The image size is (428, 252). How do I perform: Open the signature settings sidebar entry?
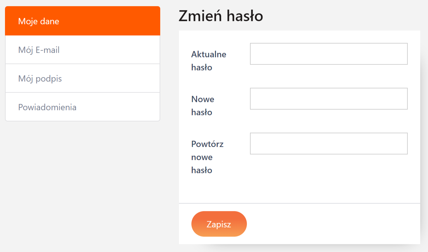(x=82, y=78)
